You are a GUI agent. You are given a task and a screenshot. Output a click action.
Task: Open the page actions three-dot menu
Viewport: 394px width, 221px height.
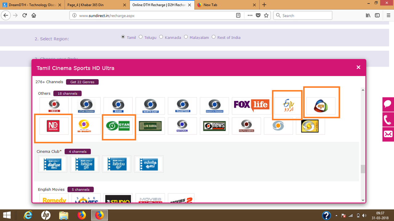click(250, 15)
